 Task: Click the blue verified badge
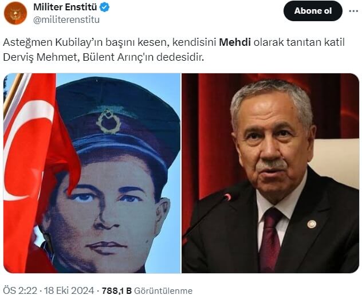104,7
